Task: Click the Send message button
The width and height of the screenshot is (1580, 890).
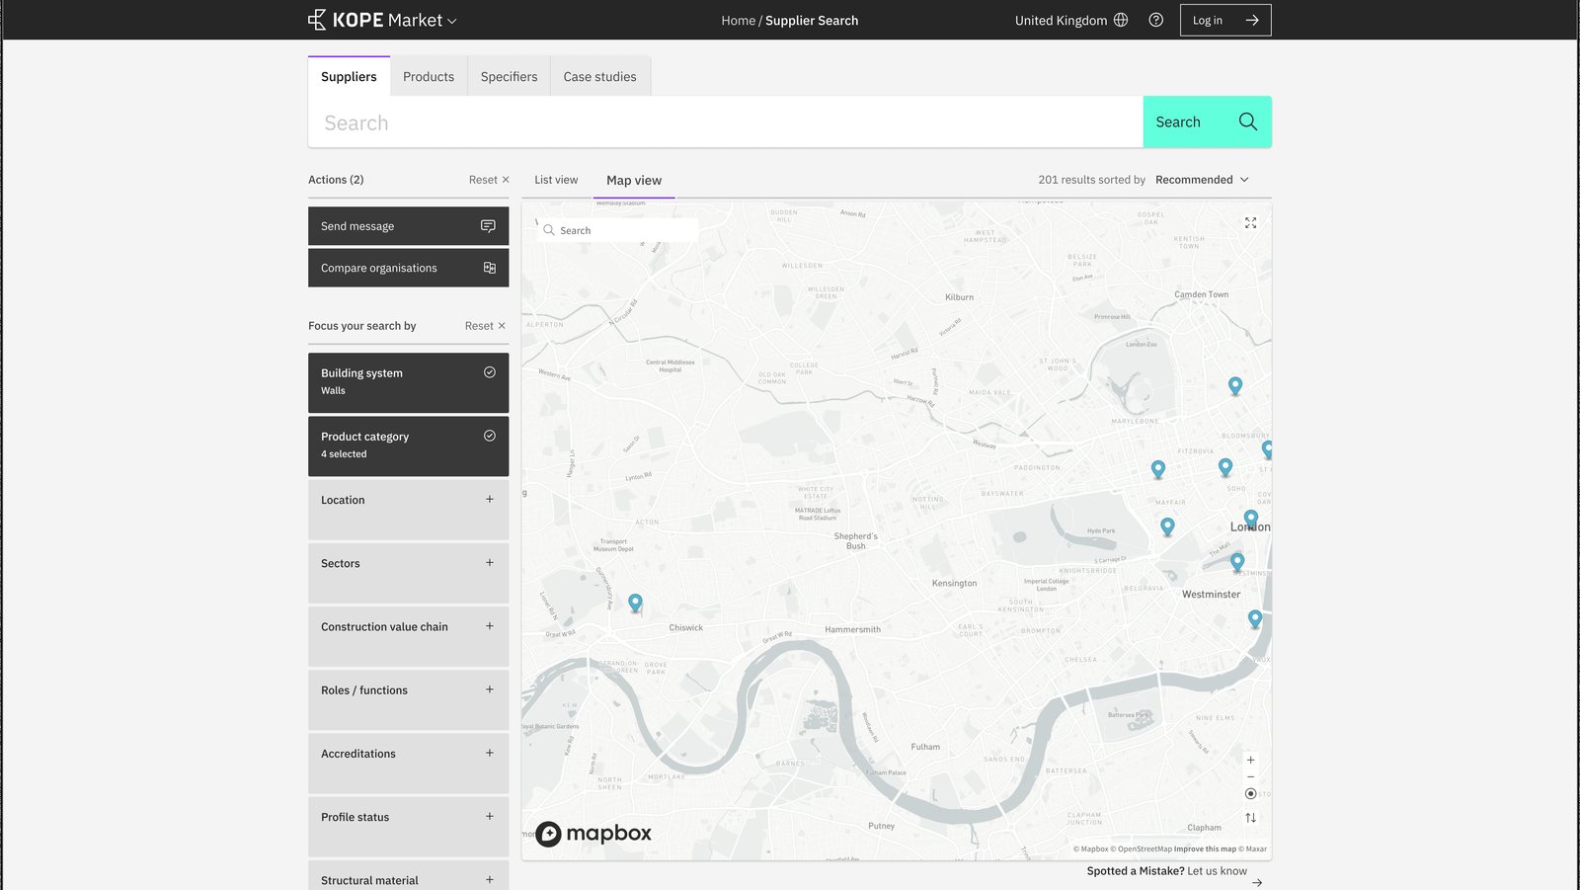Action: pyautogui.click(x=408, y=226)
